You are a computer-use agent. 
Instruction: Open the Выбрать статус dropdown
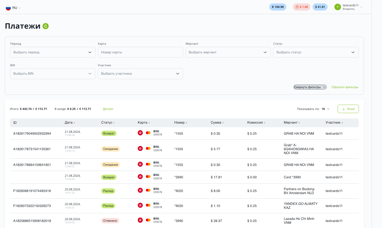(316, 52)
